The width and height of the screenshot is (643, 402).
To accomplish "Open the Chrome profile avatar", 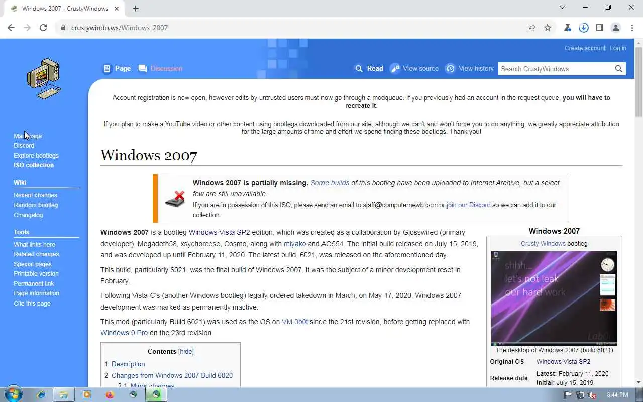I will click(x=616, y=28).
